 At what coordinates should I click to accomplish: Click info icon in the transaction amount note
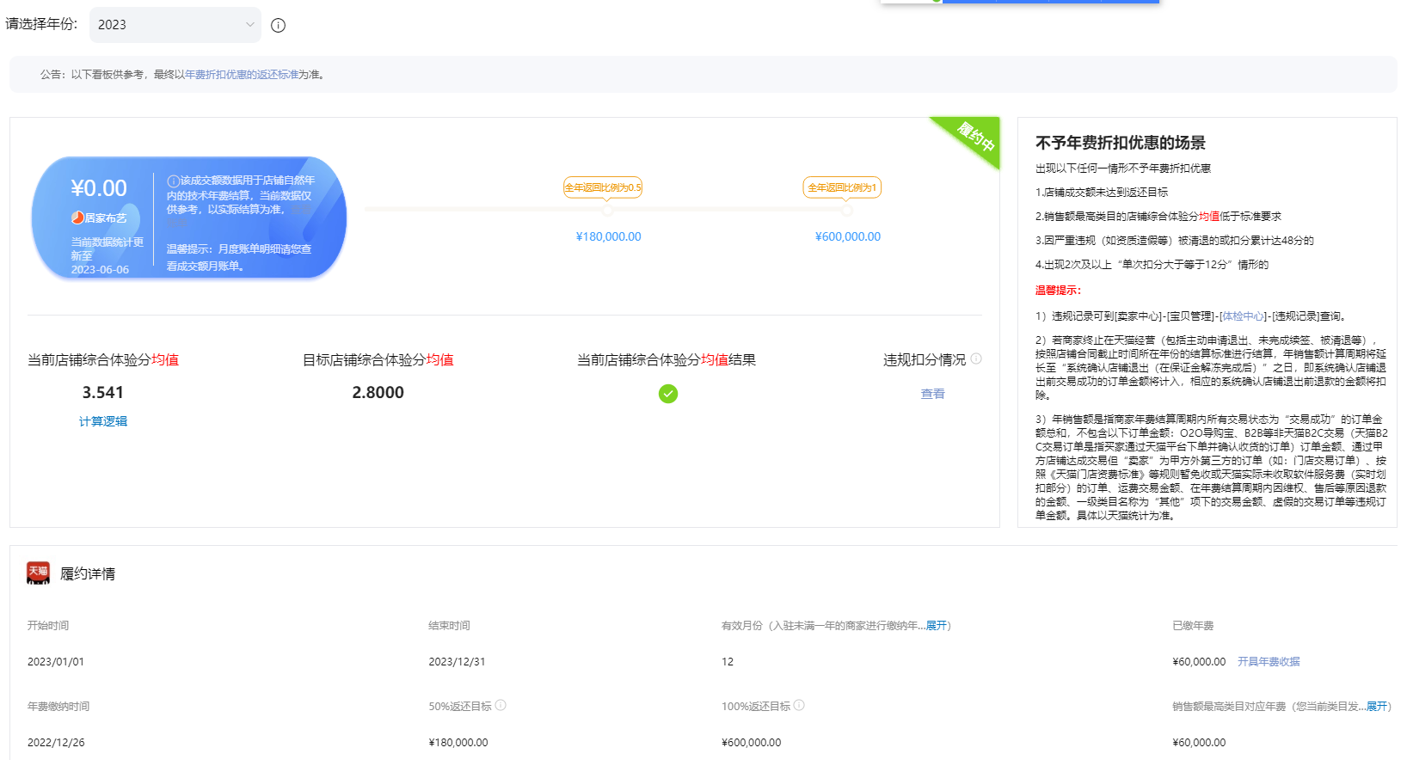pos(173,181)
